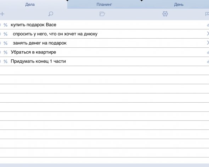The image size is (209, 167).
Task: Switch to the Планинг tab
Action: [104, 4]
